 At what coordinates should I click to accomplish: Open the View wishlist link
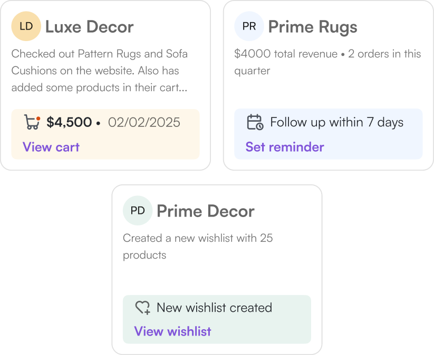[172, 331]
